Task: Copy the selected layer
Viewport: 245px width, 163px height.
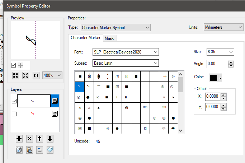Action: [x=19, y=150]
